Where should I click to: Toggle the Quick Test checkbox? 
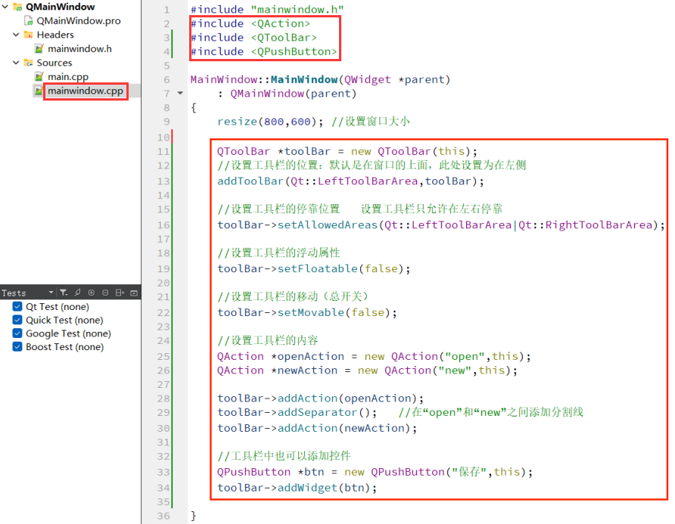(17, 320)
